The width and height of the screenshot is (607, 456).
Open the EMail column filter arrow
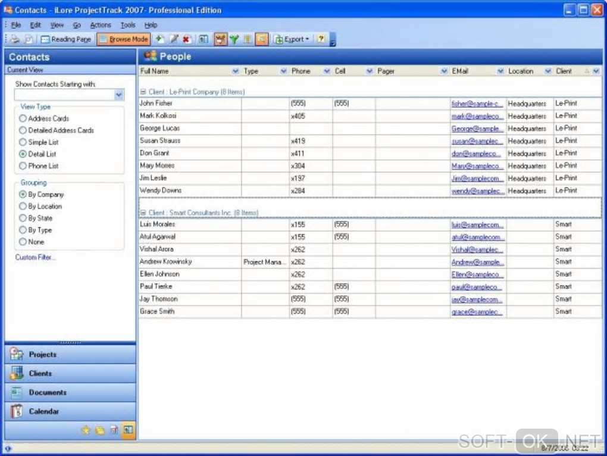500,71
